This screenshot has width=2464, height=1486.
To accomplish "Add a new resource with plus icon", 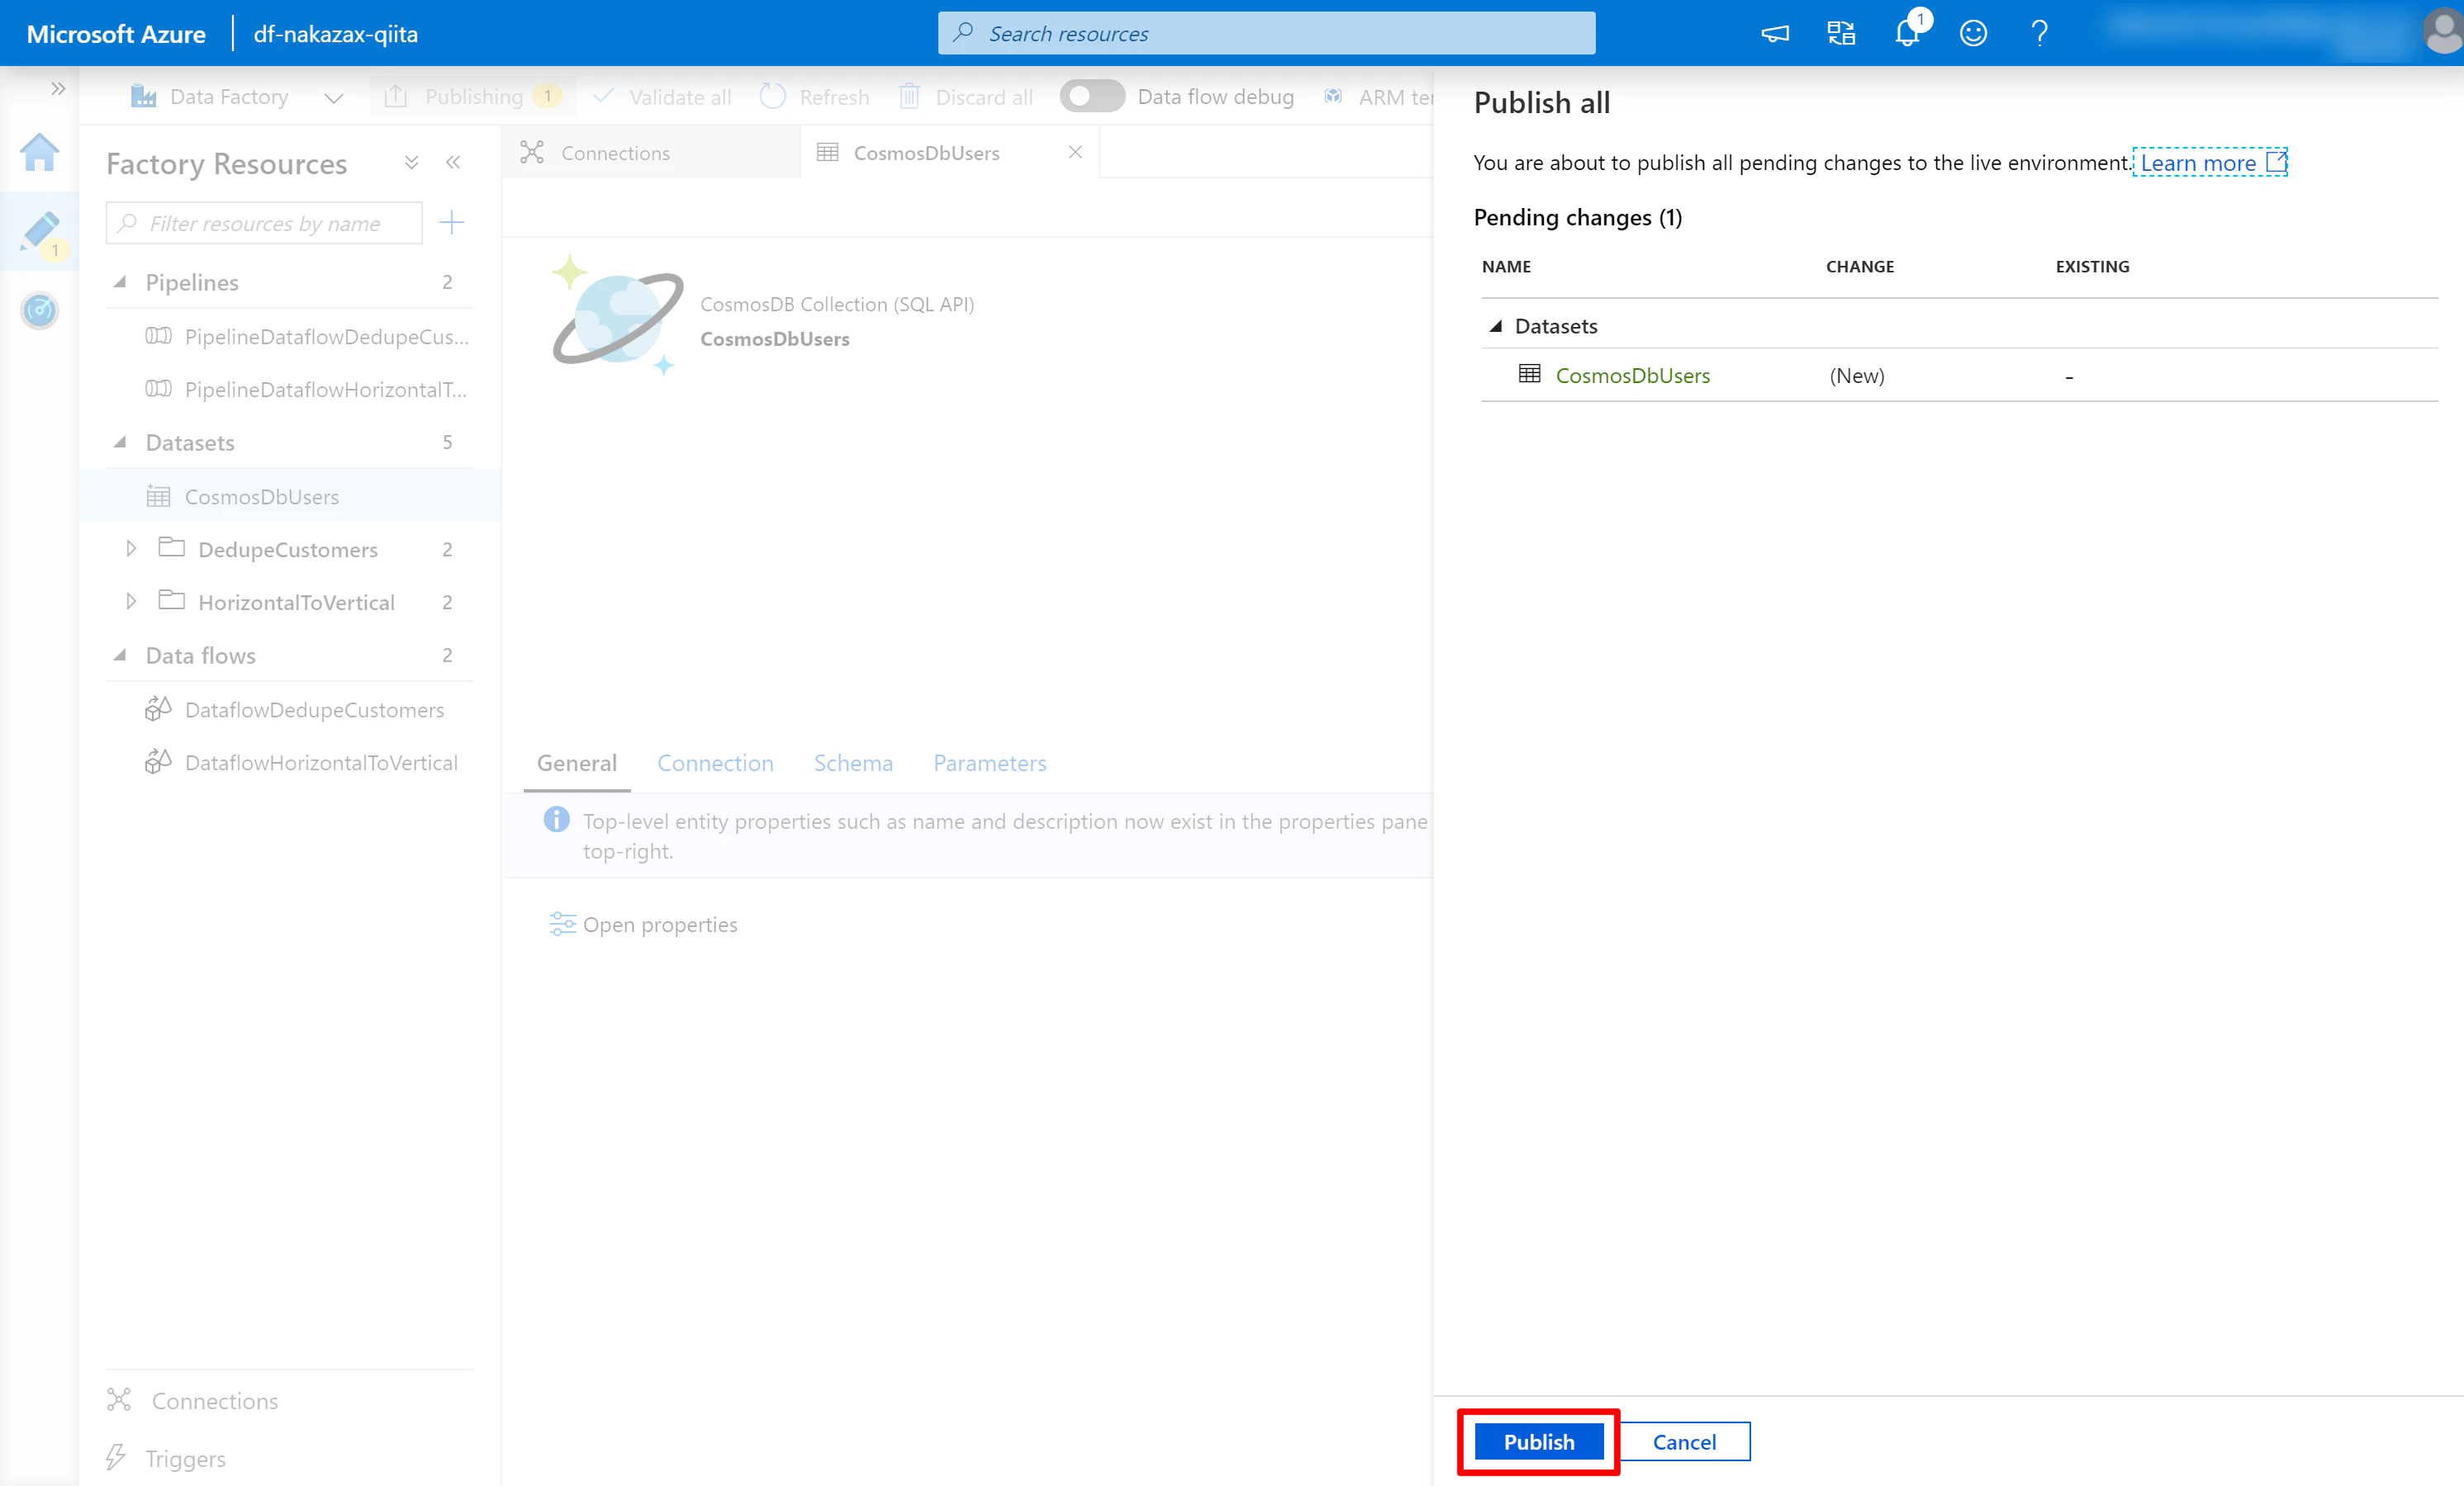I will click(452, 223).
